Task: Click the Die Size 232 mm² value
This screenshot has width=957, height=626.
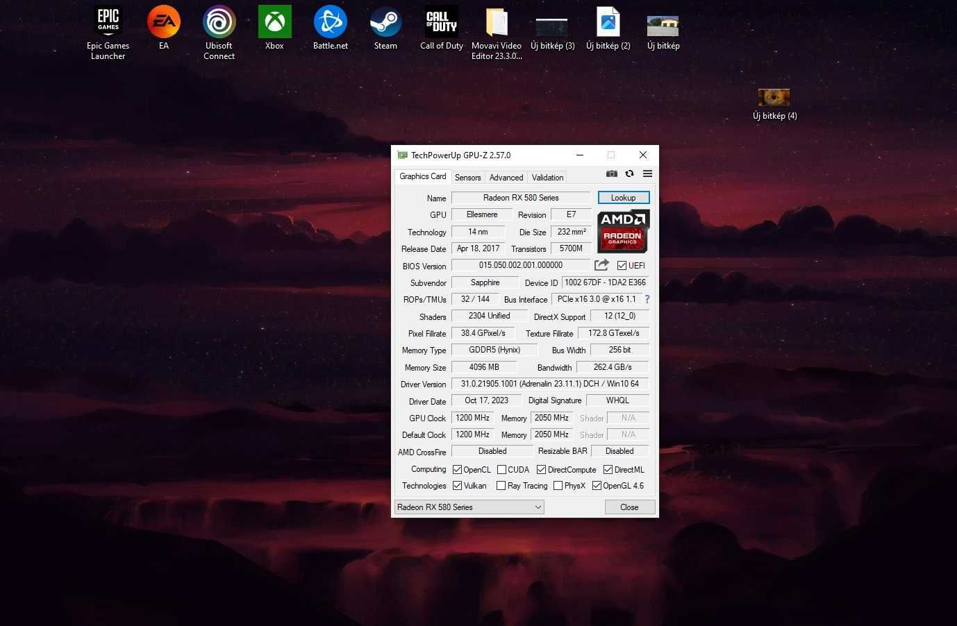Action: [x=572, y=232]
